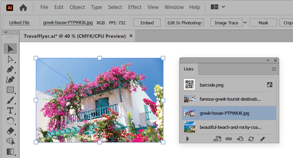Select the Gradient tool

10,152
